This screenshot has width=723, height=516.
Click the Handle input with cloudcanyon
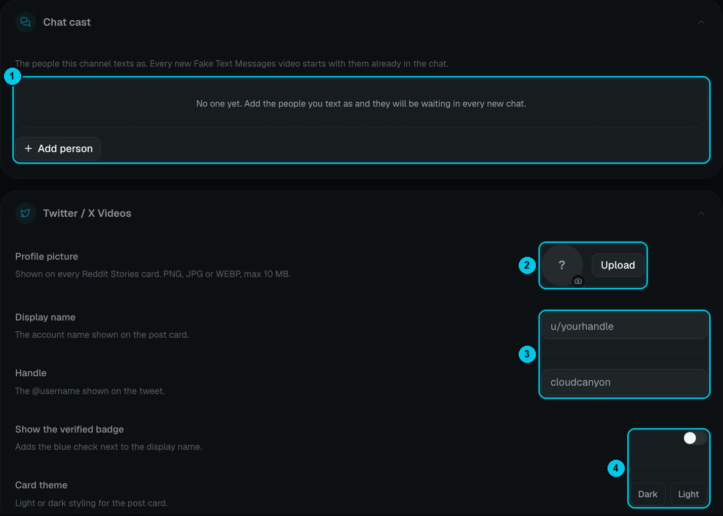pyautogui.click(x=624, y=382)
